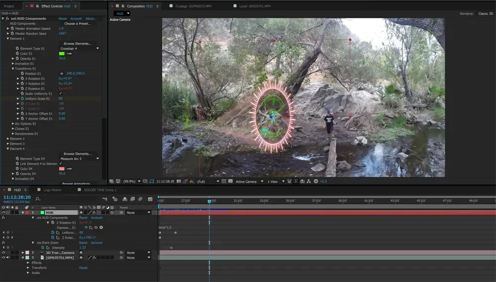Toggle expression enable equals sign switch

click(86, 227)
